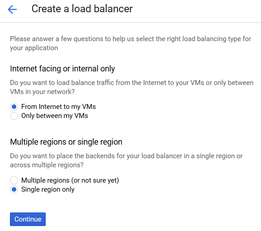Click the 'Internet facing or internal only' heading
Image resolution: width=261 pixels, height=231 pixels.
tap(62, 69)
